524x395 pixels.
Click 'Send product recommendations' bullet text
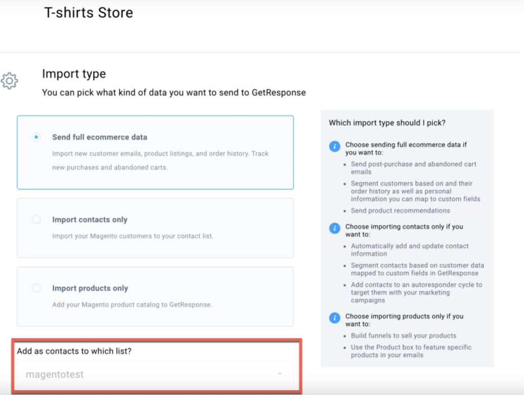400,211
